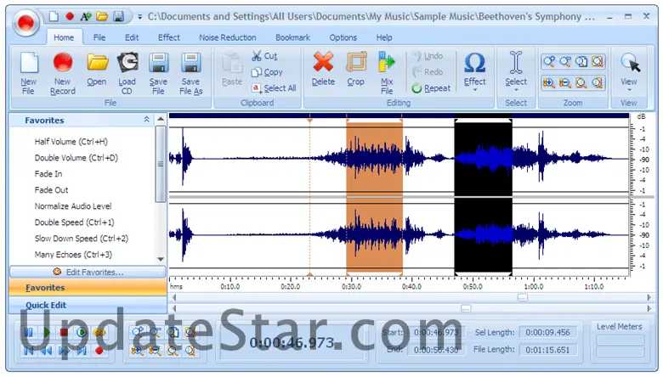663x377 pixels.
Task: Delete the selected audio region
Action: point(324,69)
